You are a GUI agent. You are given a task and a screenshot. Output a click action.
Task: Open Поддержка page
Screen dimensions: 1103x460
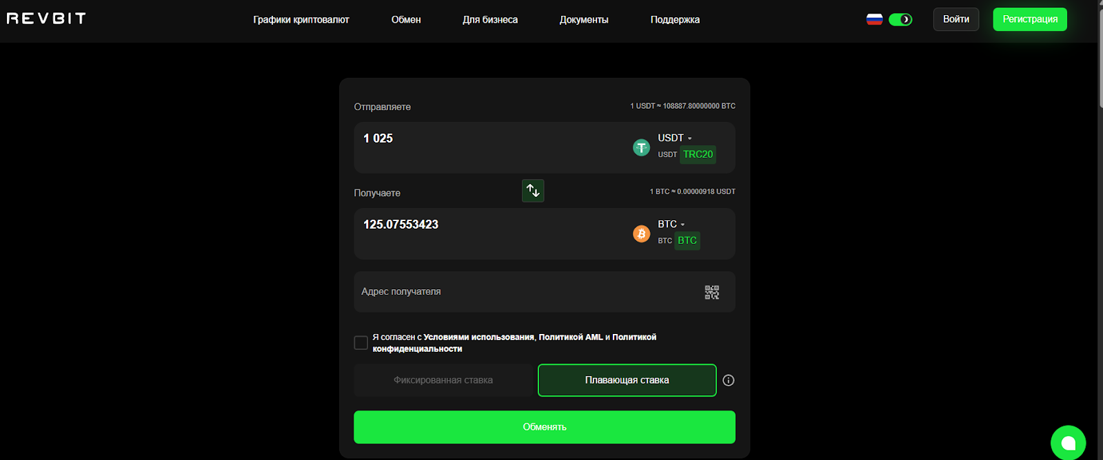675,19
